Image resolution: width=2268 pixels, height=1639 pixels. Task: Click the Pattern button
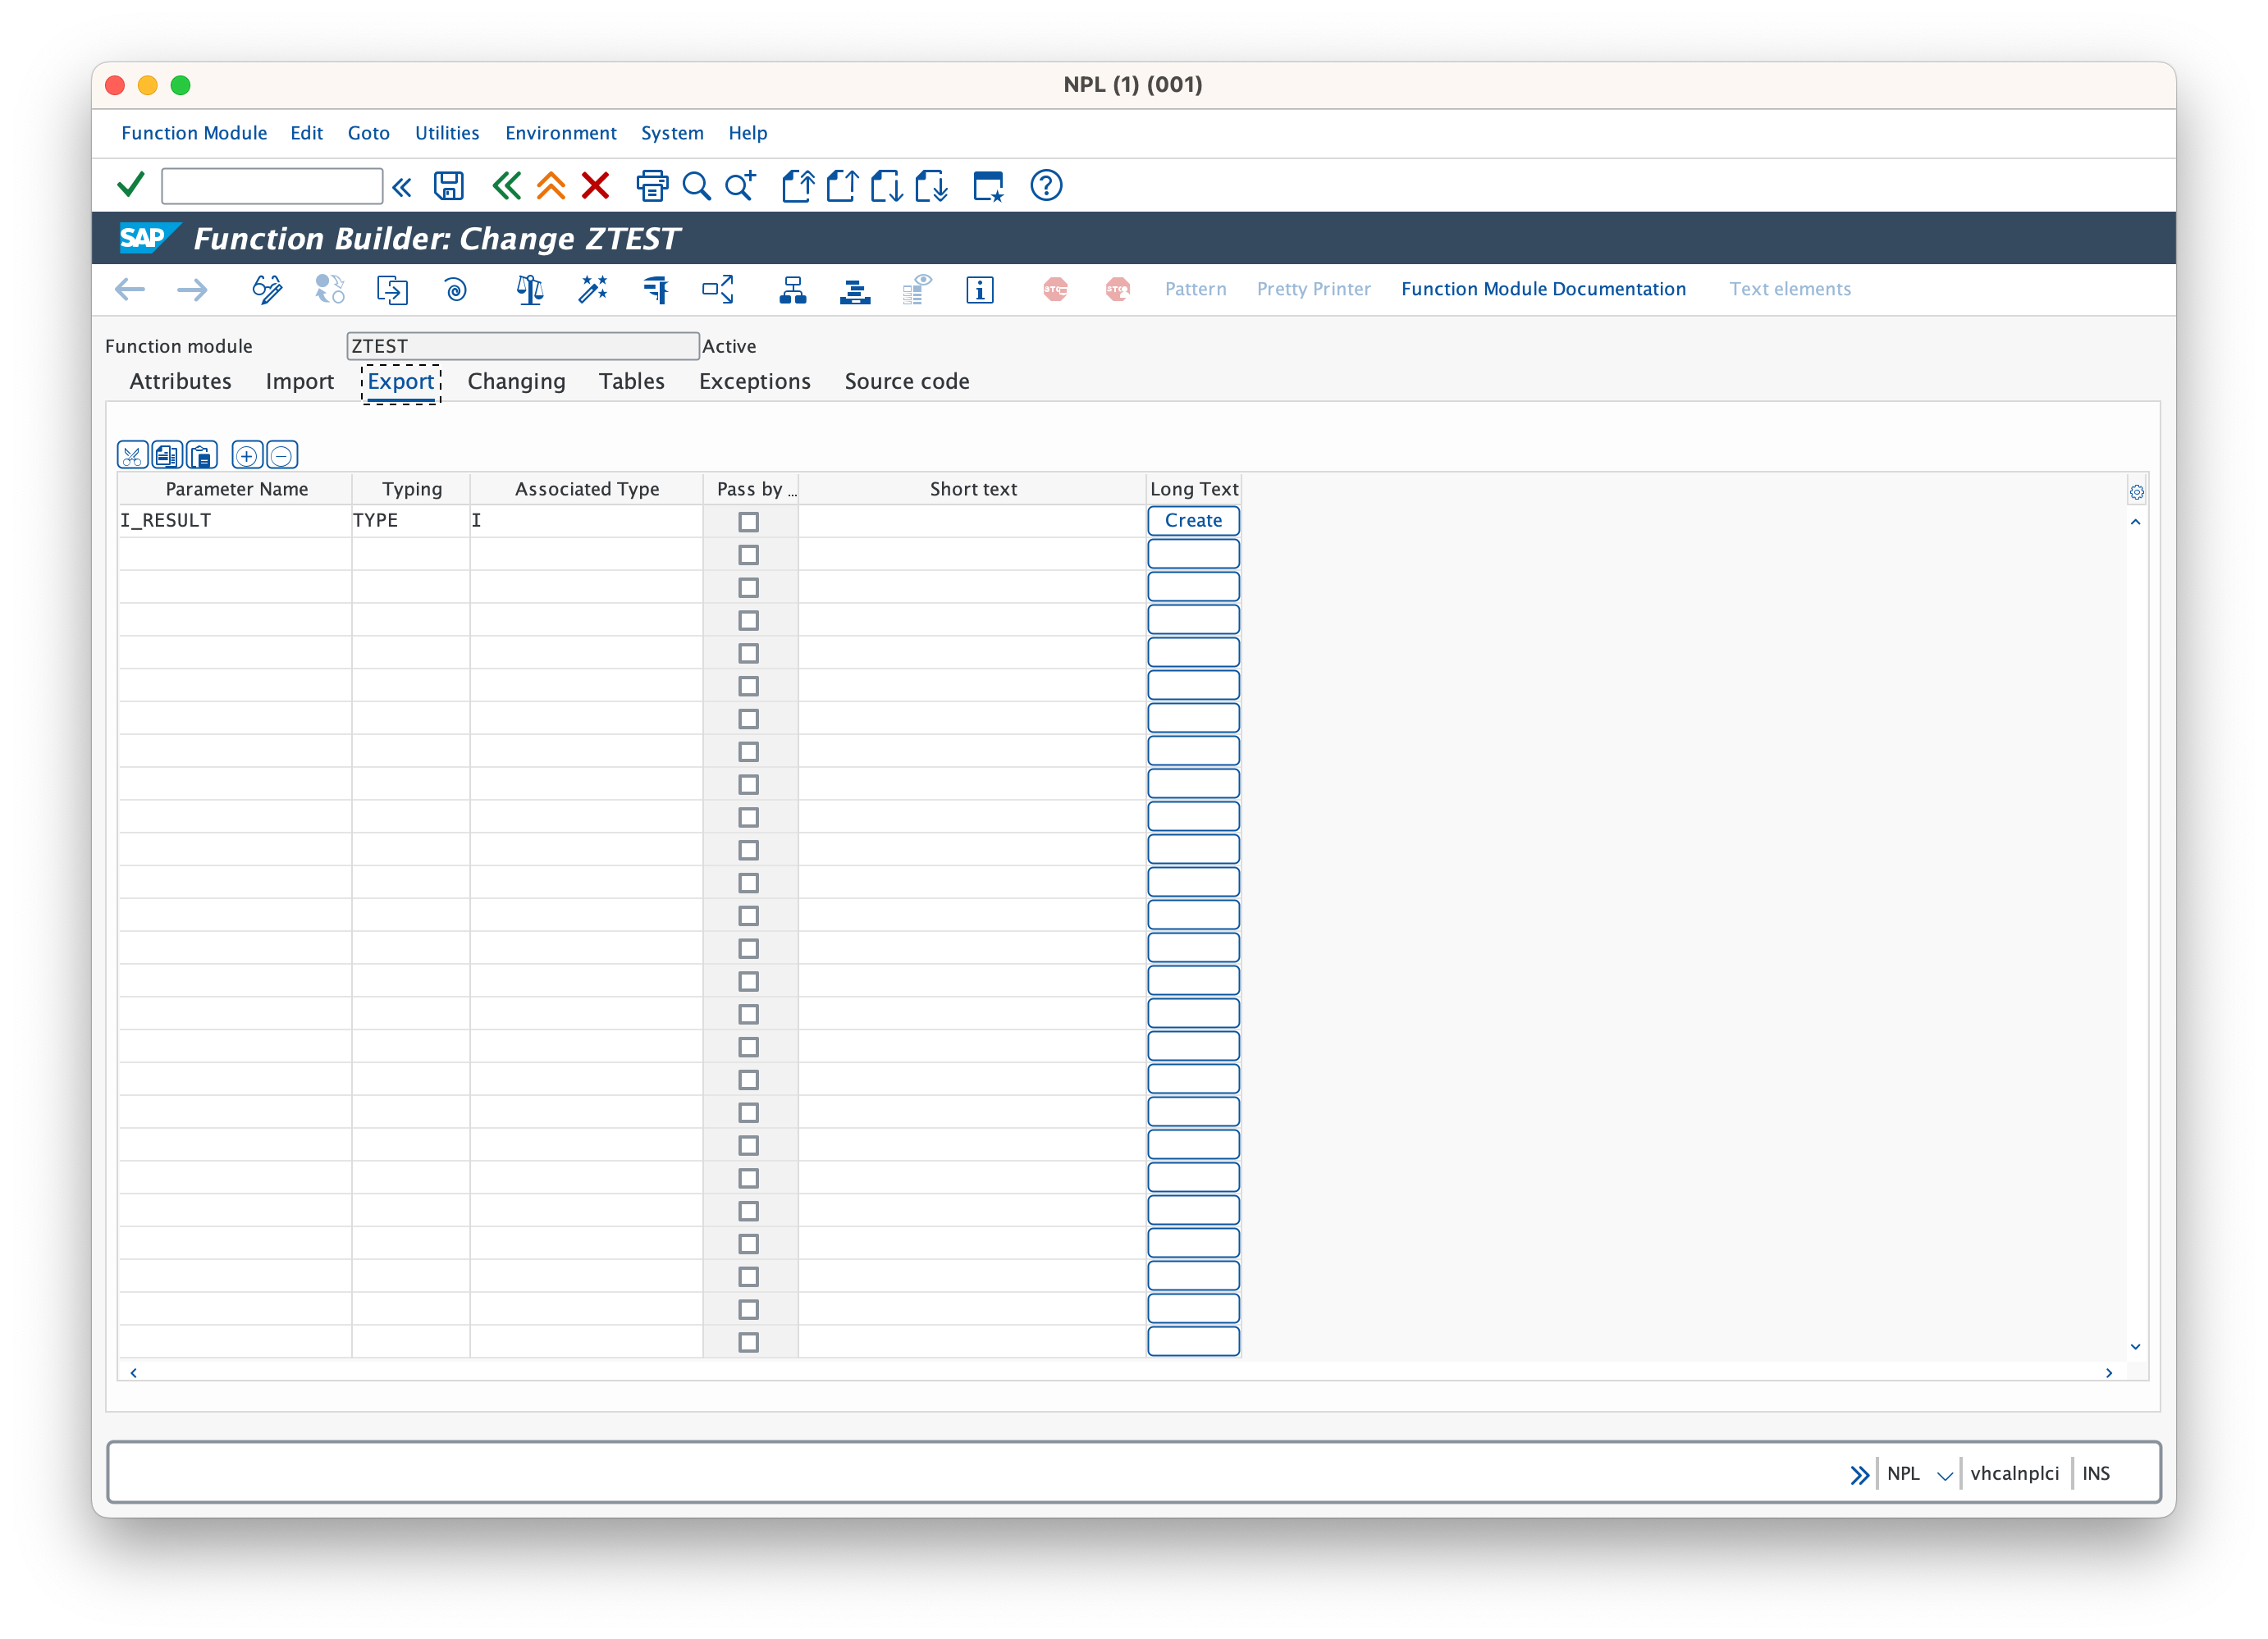(1195, 289)
